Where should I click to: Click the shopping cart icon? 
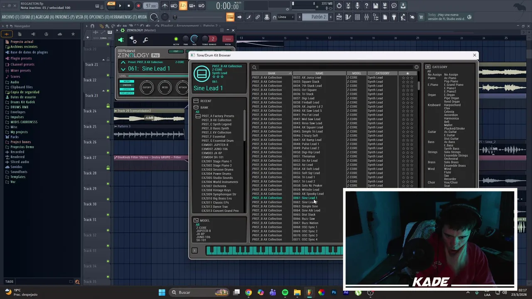[421, 17]
